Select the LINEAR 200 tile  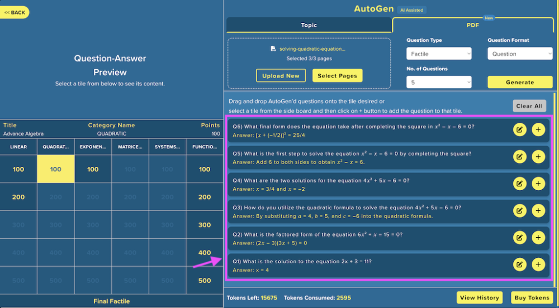(x=18, y=197)
